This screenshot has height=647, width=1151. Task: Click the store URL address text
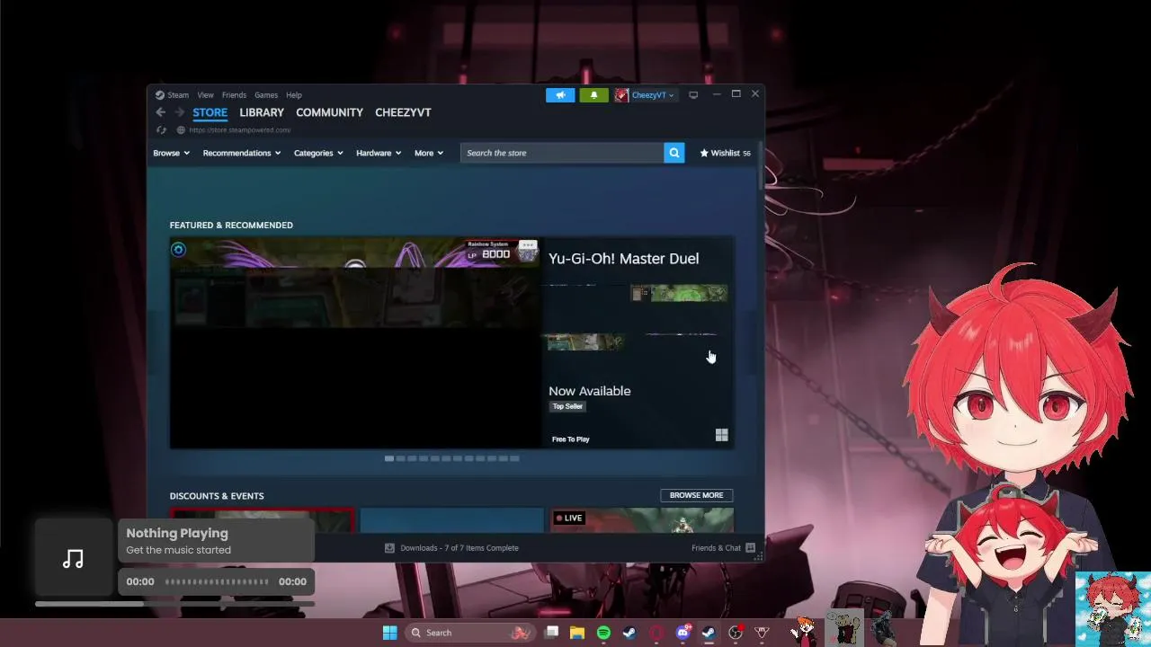[x=239, y=130]
